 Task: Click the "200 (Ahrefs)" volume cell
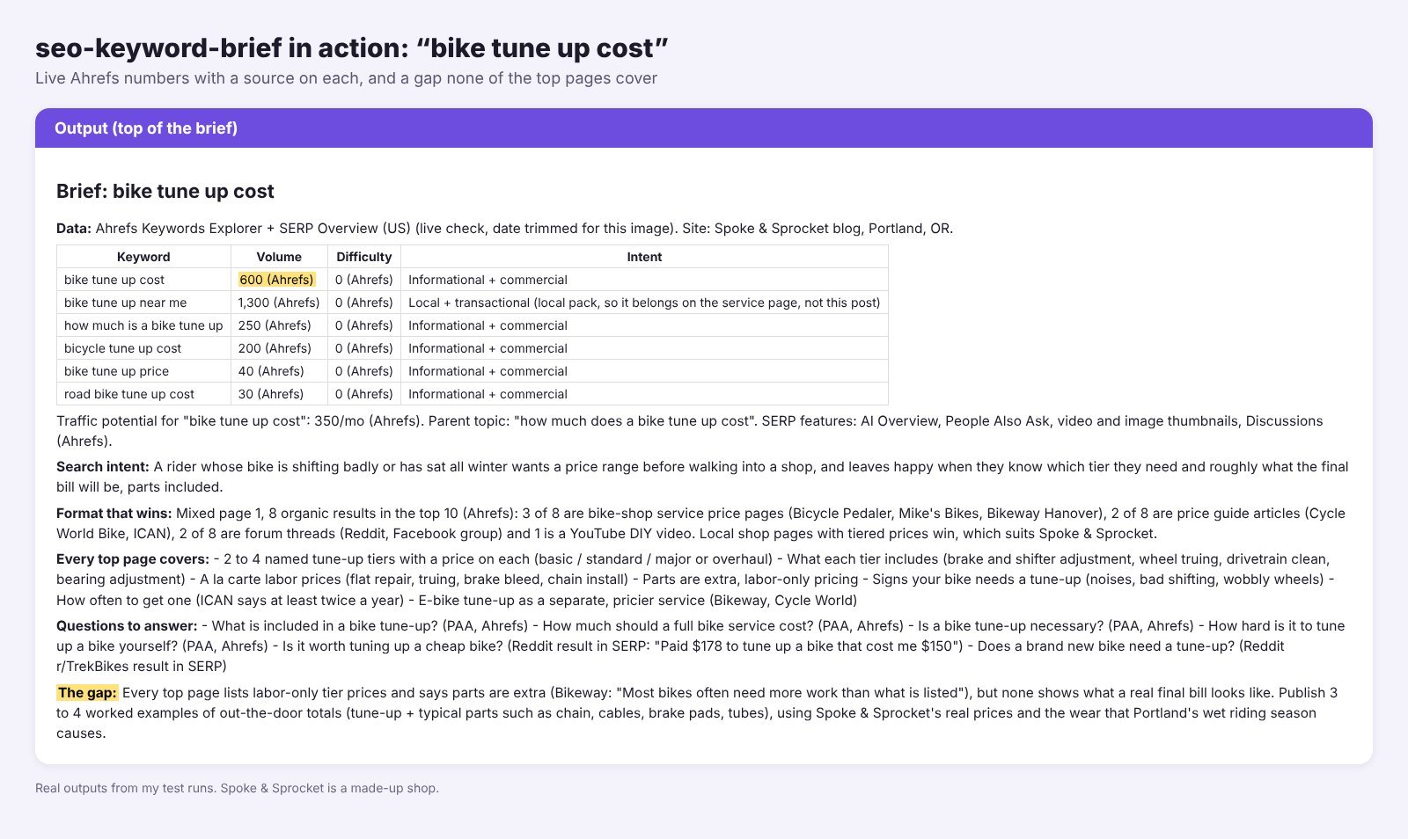(279, 348)
